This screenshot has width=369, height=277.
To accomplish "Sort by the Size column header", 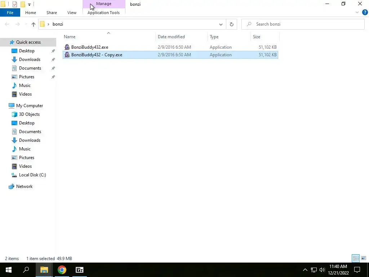I will click(x=265, y=37).
